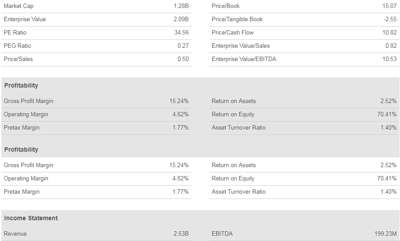The height and width of the screenshot is (241, 400).
Task: Select the Price/Tangible Book label
Action: pos(237,19)
